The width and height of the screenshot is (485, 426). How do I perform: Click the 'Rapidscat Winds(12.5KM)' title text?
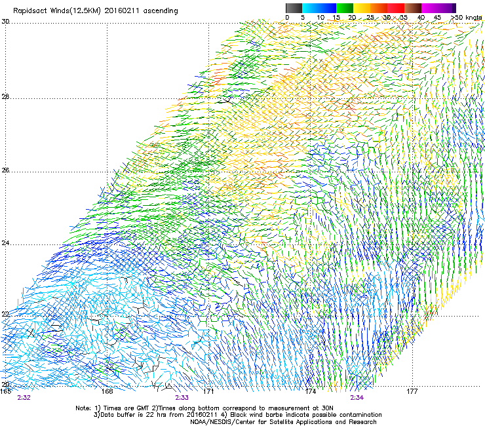pyautogui.click(x=57, y=11)
